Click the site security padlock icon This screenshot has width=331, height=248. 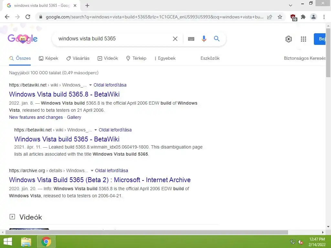pyautogui.click(x=41, y=17)
